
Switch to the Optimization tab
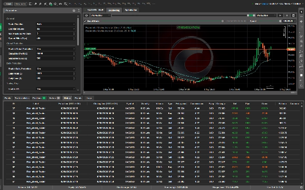[x=131, y=10]
